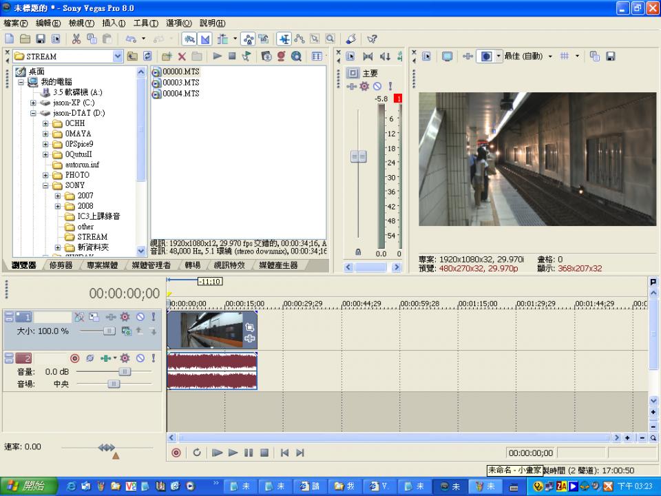Expand the 2008 folder in the tree
Viewport: 661px width, 496px height.
tap(59, 206)
